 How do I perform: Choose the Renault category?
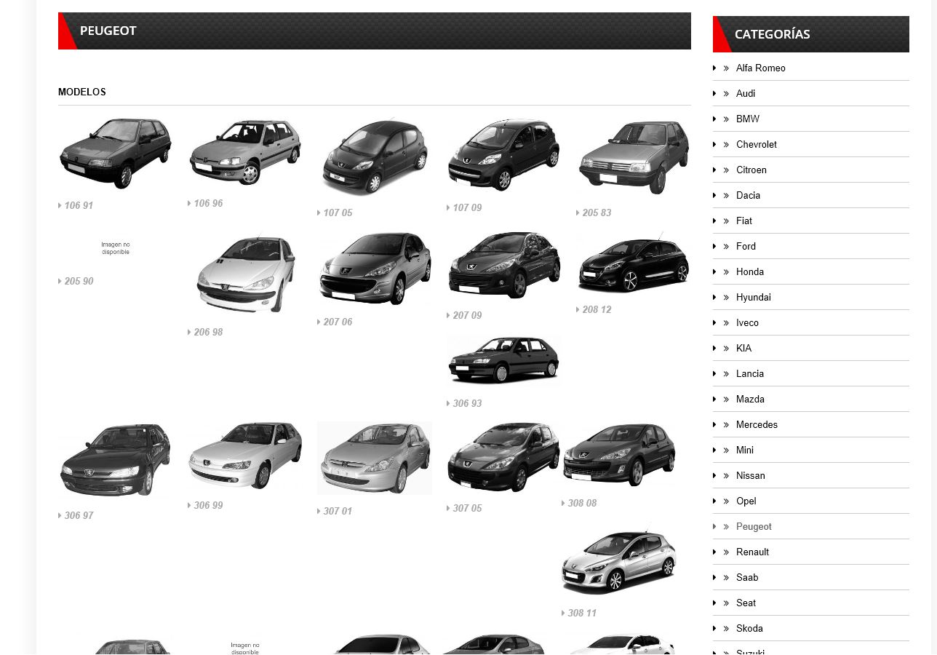click(x=752, y=552)
